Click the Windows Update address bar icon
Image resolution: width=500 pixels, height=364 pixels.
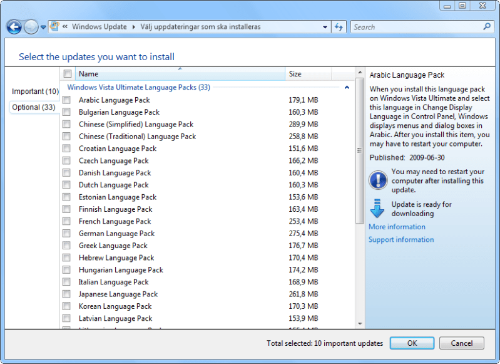point(54,26)
